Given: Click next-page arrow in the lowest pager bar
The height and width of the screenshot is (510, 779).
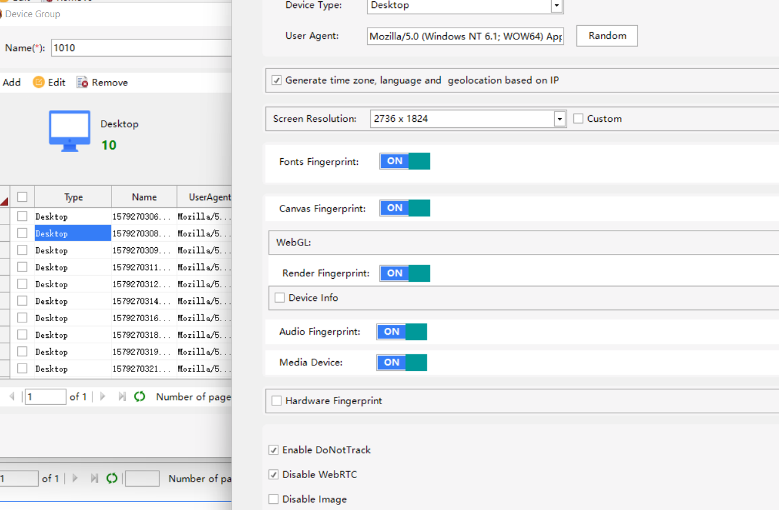Looking at the screenshot, I should coord(75,478).
